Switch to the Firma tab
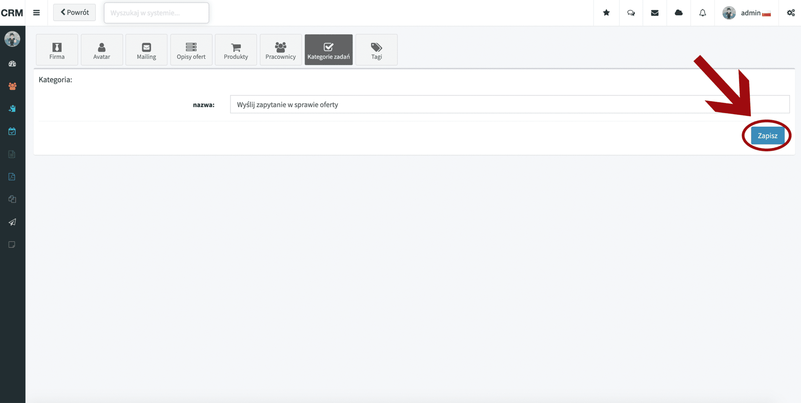 click(57, 50)
